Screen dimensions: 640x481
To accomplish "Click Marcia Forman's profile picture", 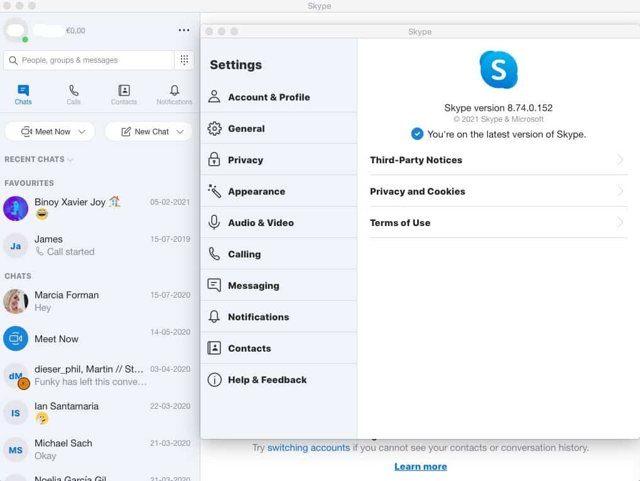I will tap(16, 301).
